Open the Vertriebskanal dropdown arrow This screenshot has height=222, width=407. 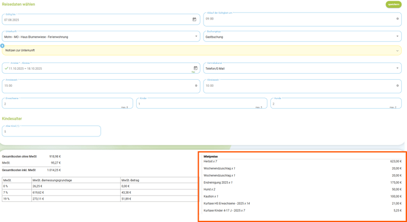coord(398,68)
